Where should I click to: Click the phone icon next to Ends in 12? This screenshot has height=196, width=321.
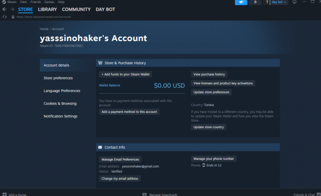[204, 165]
